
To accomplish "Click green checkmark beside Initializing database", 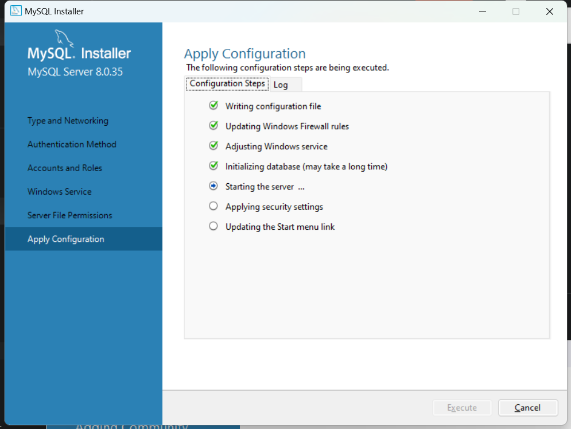I will point(213,166).
